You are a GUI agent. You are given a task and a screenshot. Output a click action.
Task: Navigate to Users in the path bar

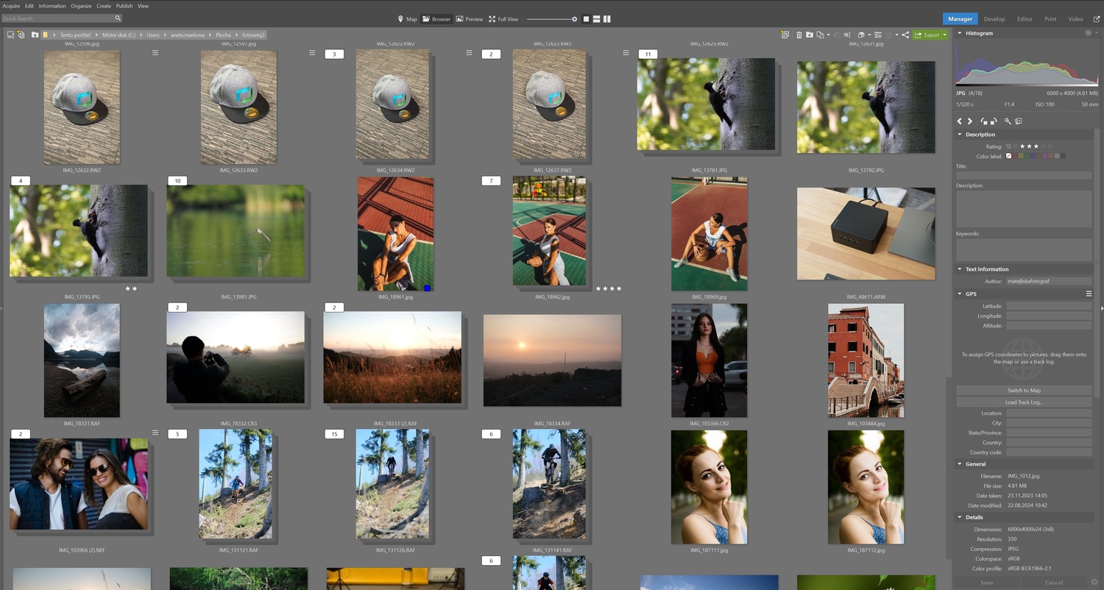[152, 35]
